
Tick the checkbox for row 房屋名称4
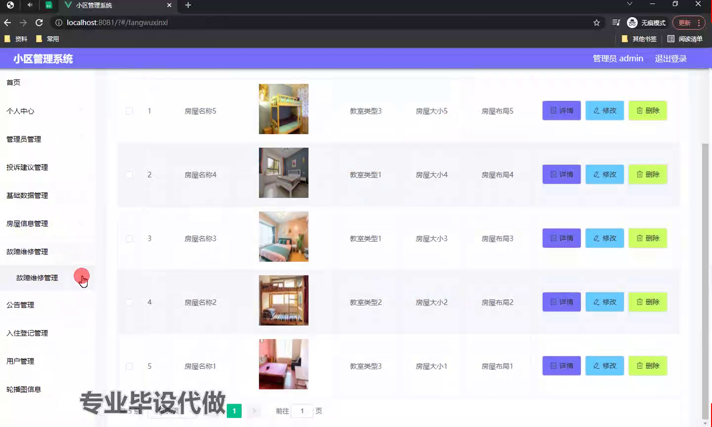point(129,175)
